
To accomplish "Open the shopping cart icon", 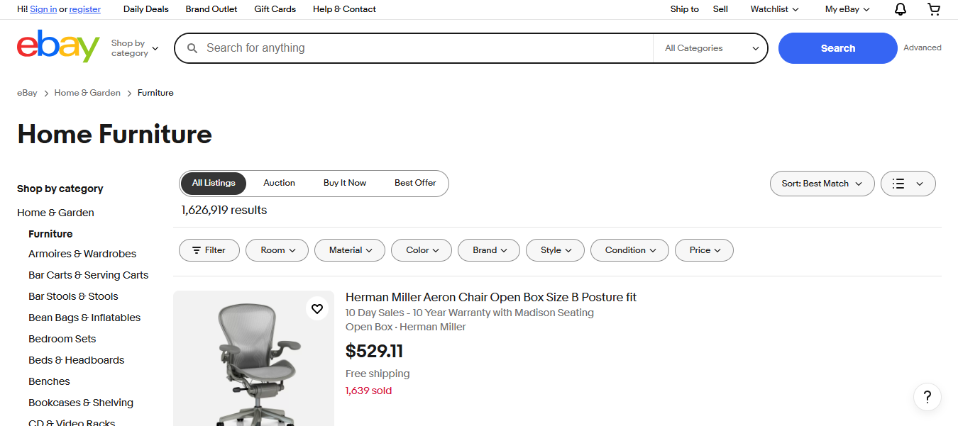I will pos(933,9).
